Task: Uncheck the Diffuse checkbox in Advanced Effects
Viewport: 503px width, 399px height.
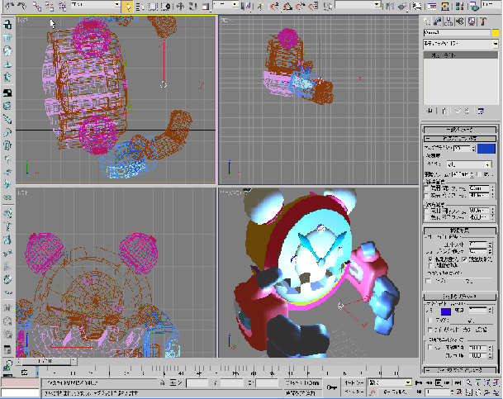Action: (x=431, y=259)
